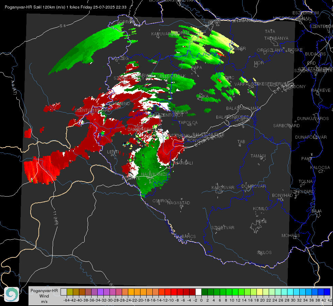Click the BALATONFURED city label
The height and width of the screenshot is (306, 333).
click(x=233, y=117)
